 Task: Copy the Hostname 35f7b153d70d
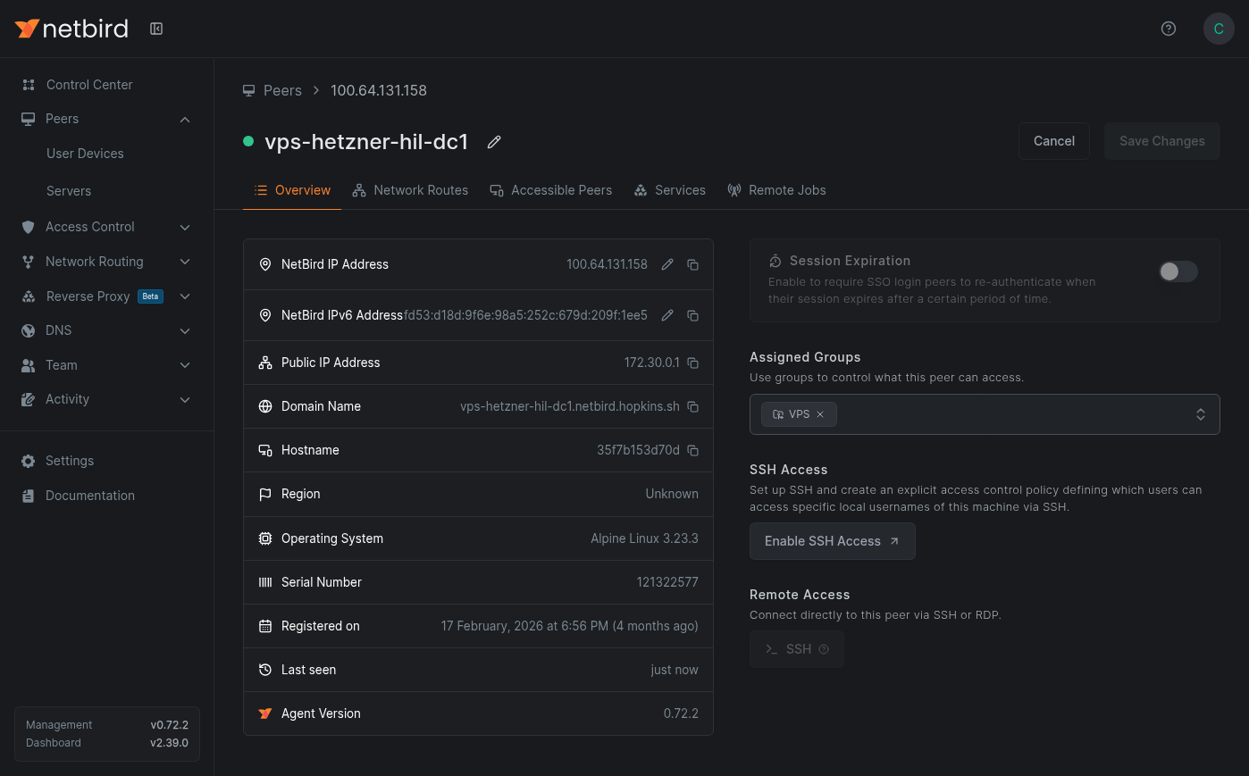(x=692, y=450)
